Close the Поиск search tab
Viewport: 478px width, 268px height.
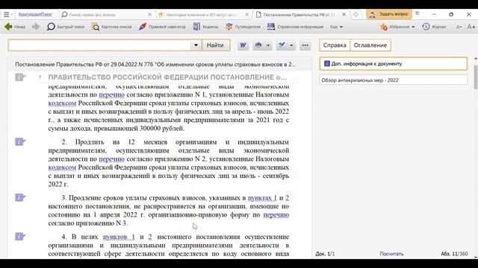point(149,14)
